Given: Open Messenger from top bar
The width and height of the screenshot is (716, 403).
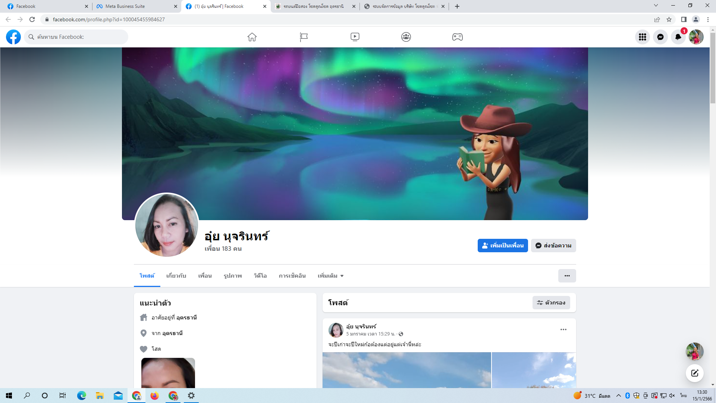Looking at the screenshot, I should pos(660,37).
